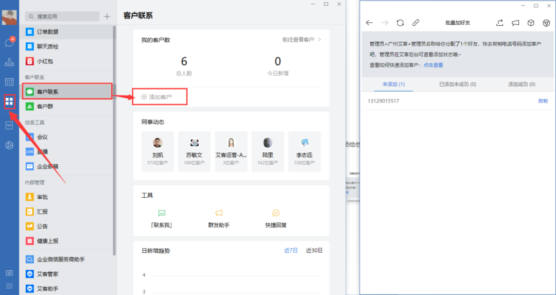556x295 pixels.
Task: Open the calendar icon in left sidebar
Action: tap(9, 82)
